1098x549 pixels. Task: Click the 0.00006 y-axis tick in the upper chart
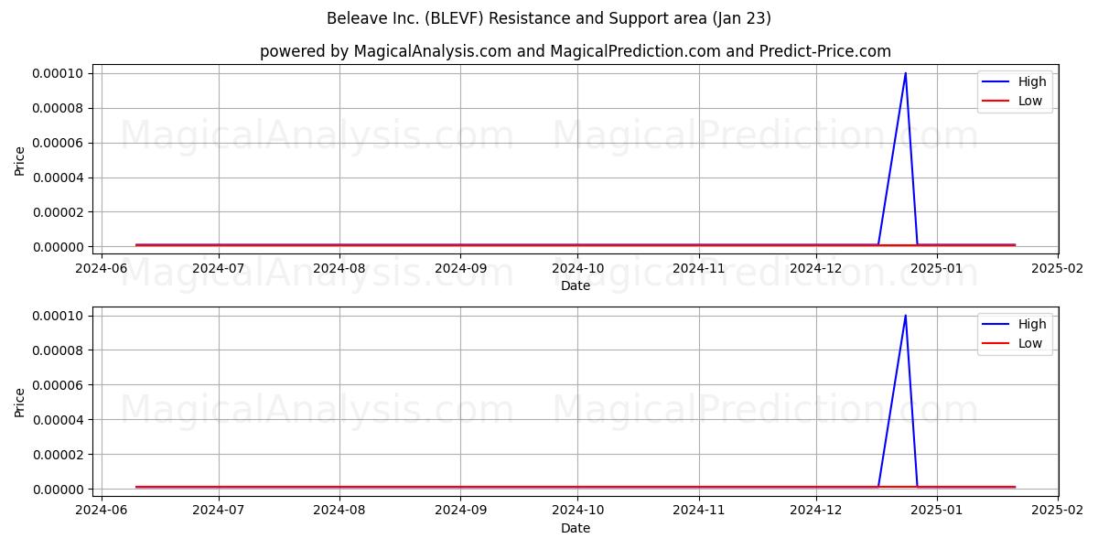tap(57, 143)
